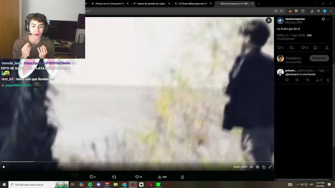Click the install/cast icon in address bar
Image resolution: width=335 pixels, height=188 pixels.
276,11
